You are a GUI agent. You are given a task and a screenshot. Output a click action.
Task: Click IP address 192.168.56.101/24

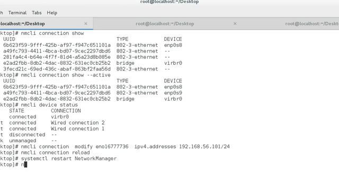pos(204,146)
